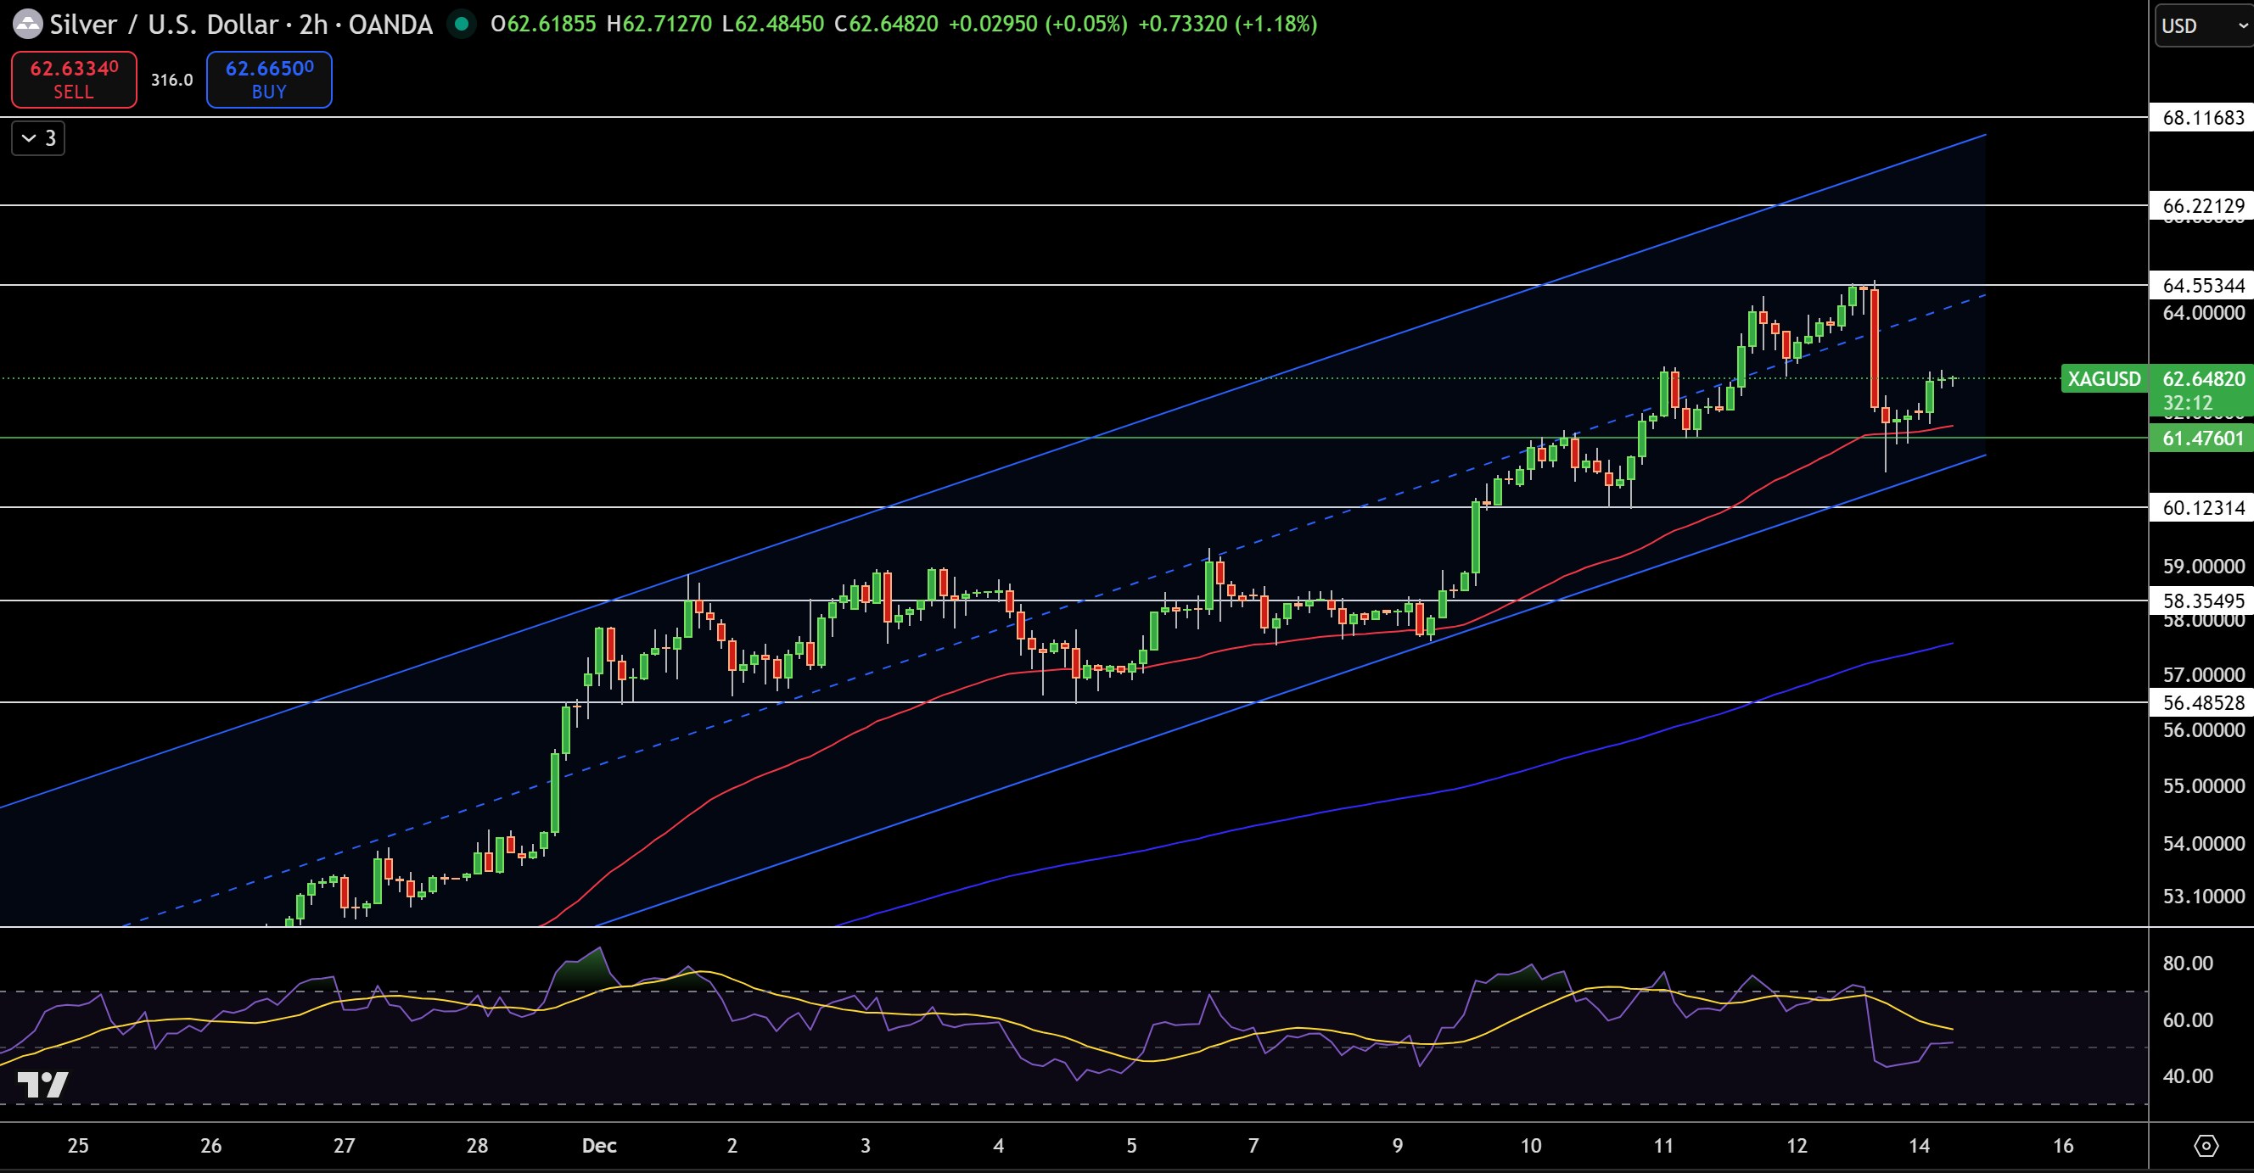This screenshot has height=1173, width=2254.
Task: Click the silver symbol logo icon
Action: click(27, 24)
